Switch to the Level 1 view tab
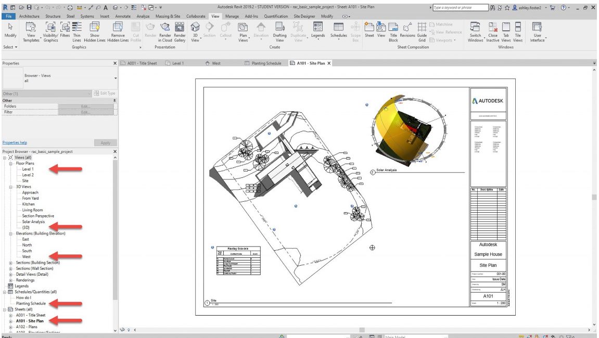 (x=174, y=63)
